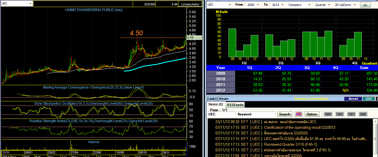Click the news scrollbar up arrow
The height and width of the screenshot is (157, 378).
pyautogui.click(x=375, y=121)
